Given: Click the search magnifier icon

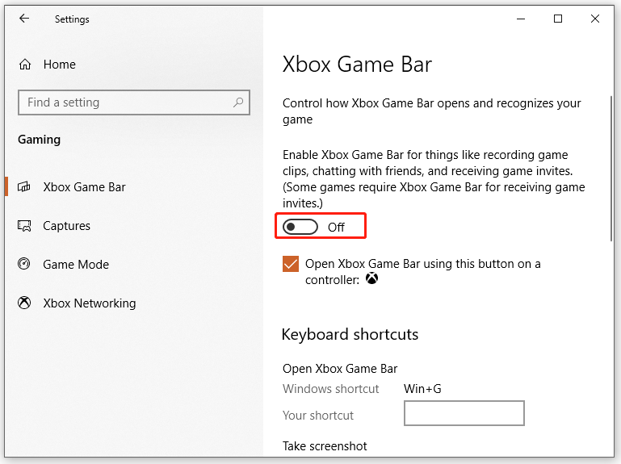Looking at the screenshot, I should (x=238, y=102).
